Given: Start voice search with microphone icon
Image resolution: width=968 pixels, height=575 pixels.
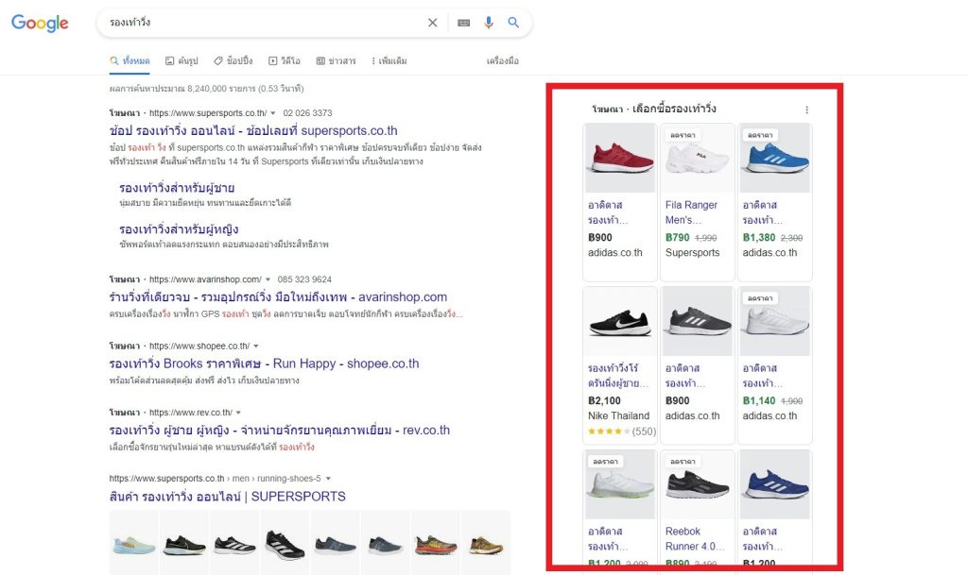Looking at the screenshot, I should tap(489, 23).
